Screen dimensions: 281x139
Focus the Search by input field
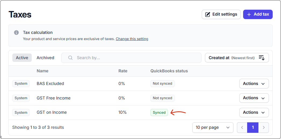[x=134, y=58]
